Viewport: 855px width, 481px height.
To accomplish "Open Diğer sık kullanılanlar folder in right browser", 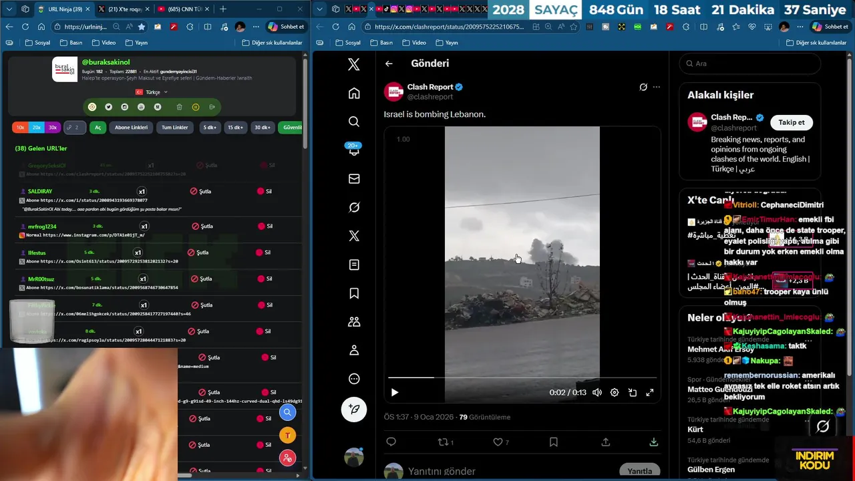I will 816,43.
